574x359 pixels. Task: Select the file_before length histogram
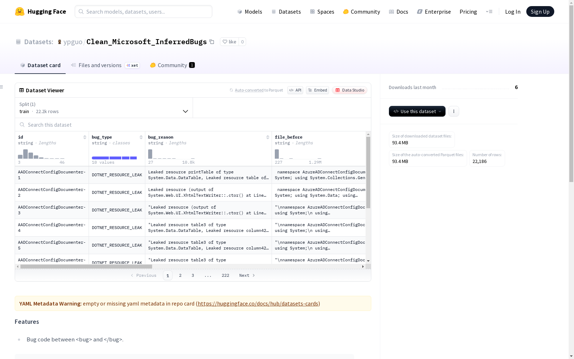click(x=298, y=154)
